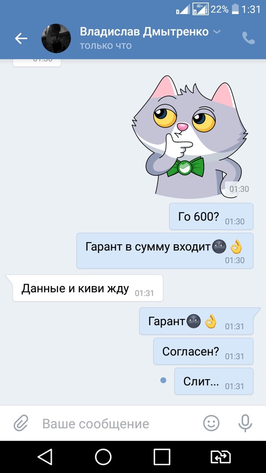Tap the microphone to record voice message
Image resolution: width=266 pixels, height=473 pixels.
[245, 423]
